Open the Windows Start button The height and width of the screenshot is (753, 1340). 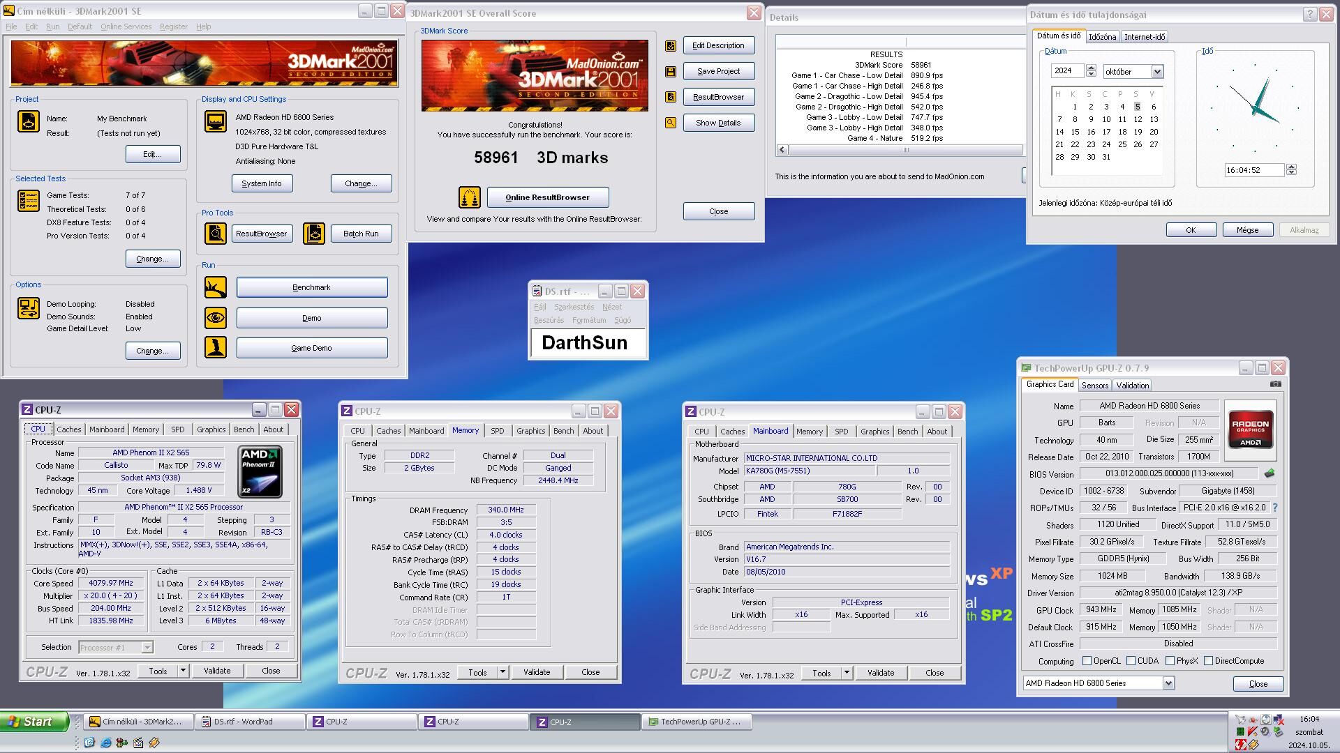click(x=35, y=722)
